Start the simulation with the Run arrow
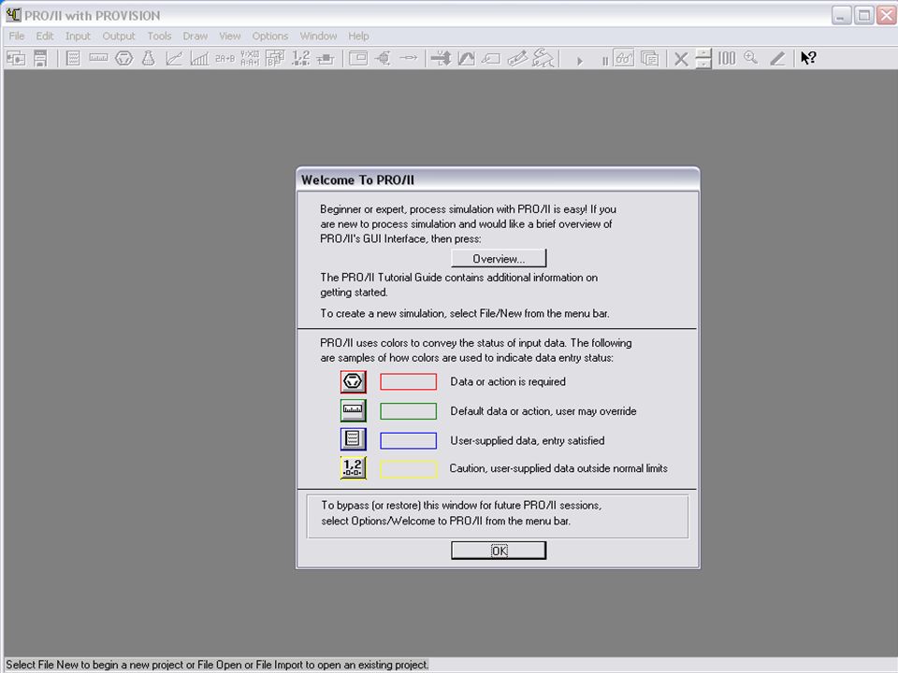This screenshot has width=898, height=673. [580, 61]
